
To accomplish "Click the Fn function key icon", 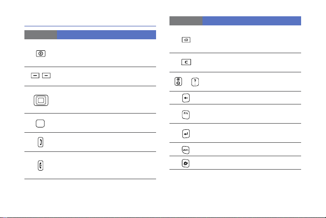I will click(186, 115).
